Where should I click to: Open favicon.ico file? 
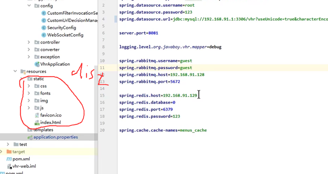[x=51, y=115]
